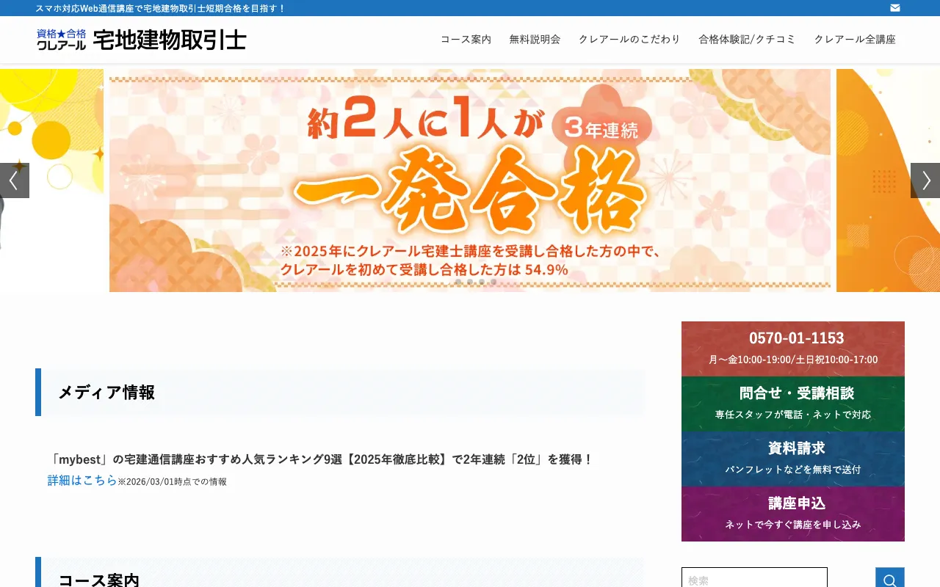Call the 0570-01-1153 phone button
Image resolution: width=940 pixels, height=587 pixels.
click(793, 349)
